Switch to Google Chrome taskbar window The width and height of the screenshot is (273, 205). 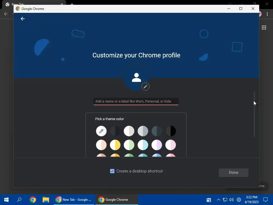(117, 200)
